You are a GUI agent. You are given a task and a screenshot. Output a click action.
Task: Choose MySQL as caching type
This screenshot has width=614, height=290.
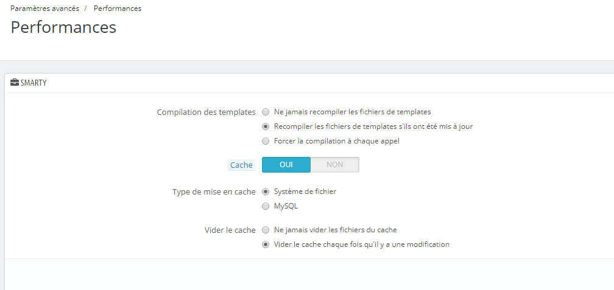(266, 206)
